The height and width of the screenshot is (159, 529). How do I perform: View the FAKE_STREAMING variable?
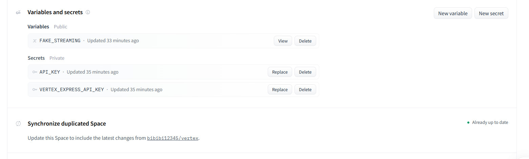[x=283, y=41]
